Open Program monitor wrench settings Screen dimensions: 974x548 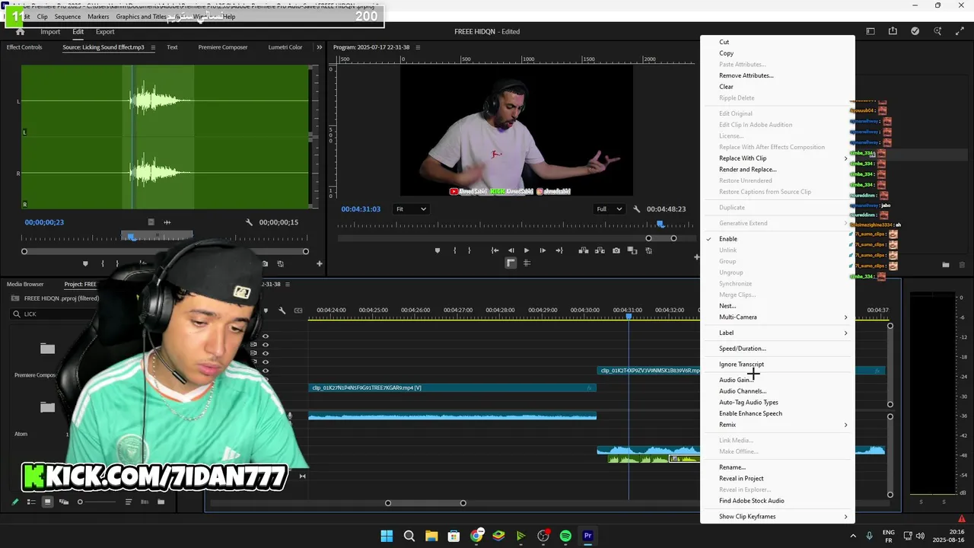[x=636, y=209]
